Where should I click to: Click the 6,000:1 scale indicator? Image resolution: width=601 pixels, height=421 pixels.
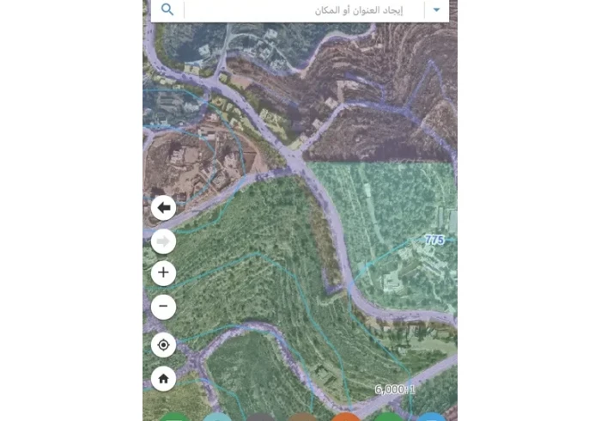tap(395, 389)
